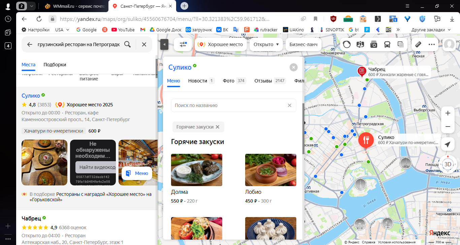Viewport: 460px width, 245px height.
Task: Click the left results panel scrollbar
Action: tap(156, 69)
